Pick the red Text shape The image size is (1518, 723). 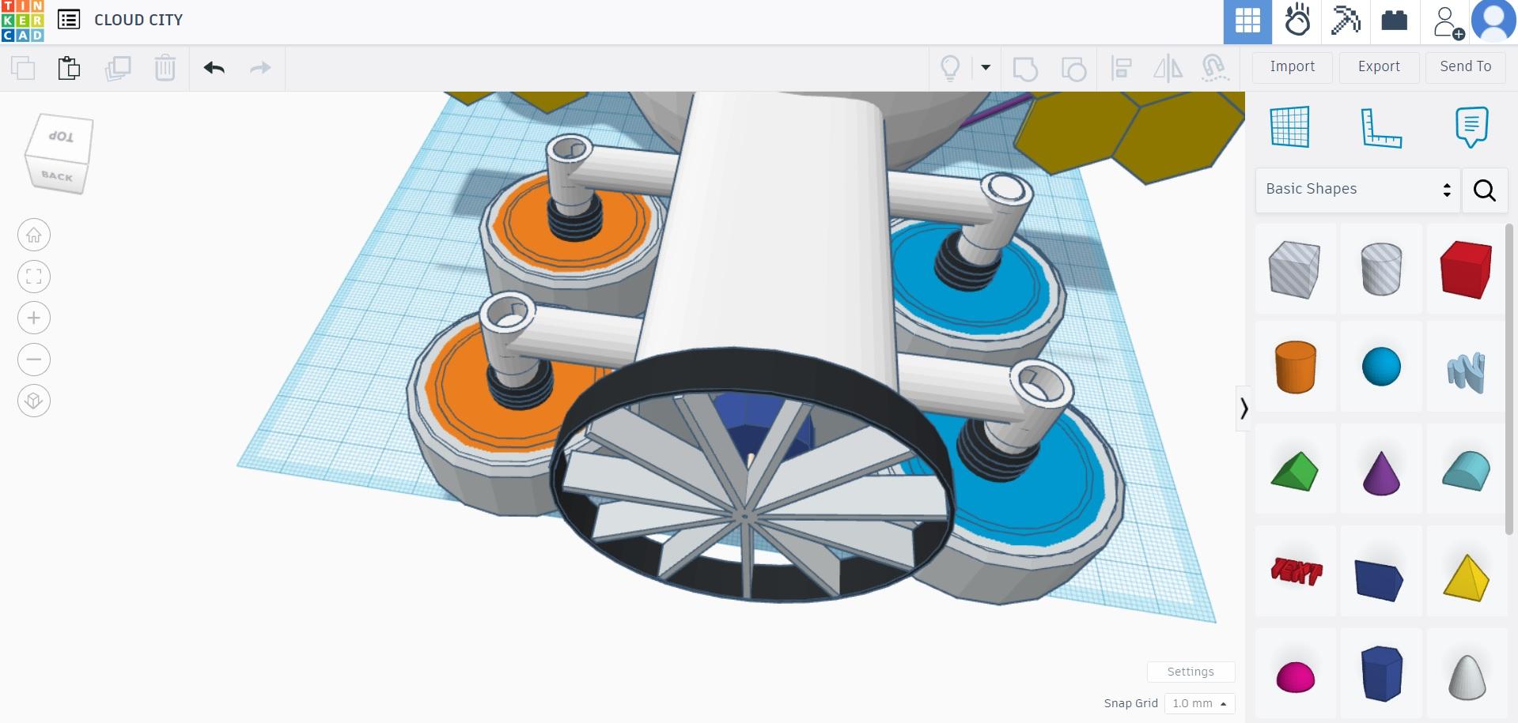tap(1295, 571)
